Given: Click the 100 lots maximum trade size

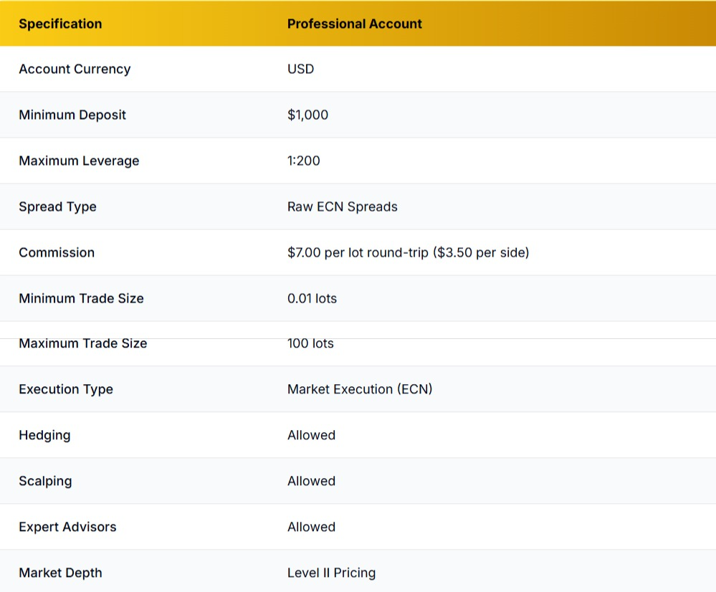Looking at the screenshot, I should coord(310,343).
